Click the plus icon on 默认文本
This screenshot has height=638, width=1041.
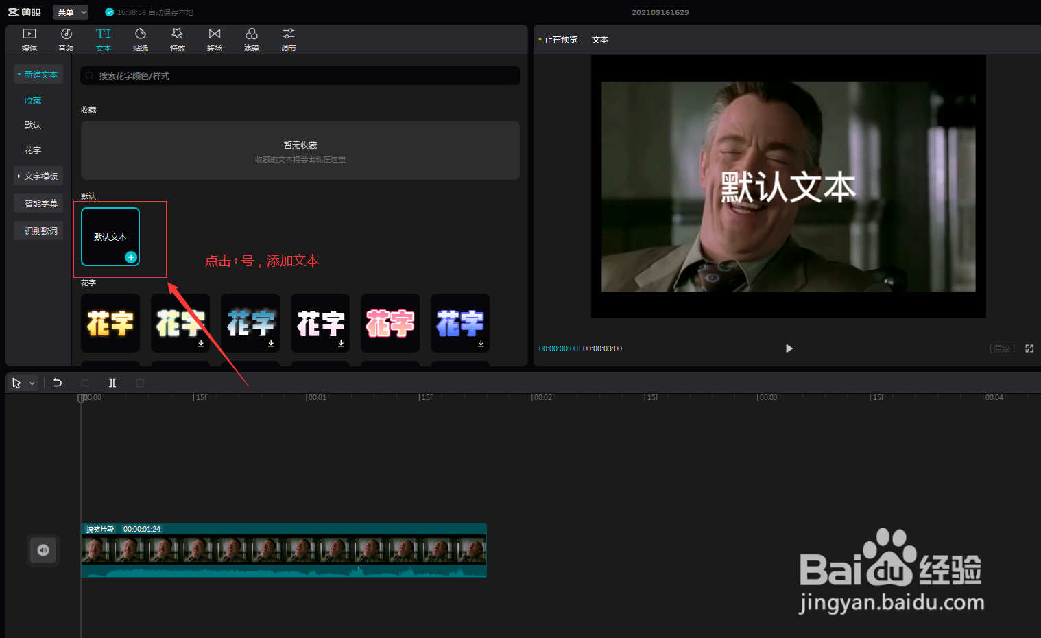(x=131, y=257)
